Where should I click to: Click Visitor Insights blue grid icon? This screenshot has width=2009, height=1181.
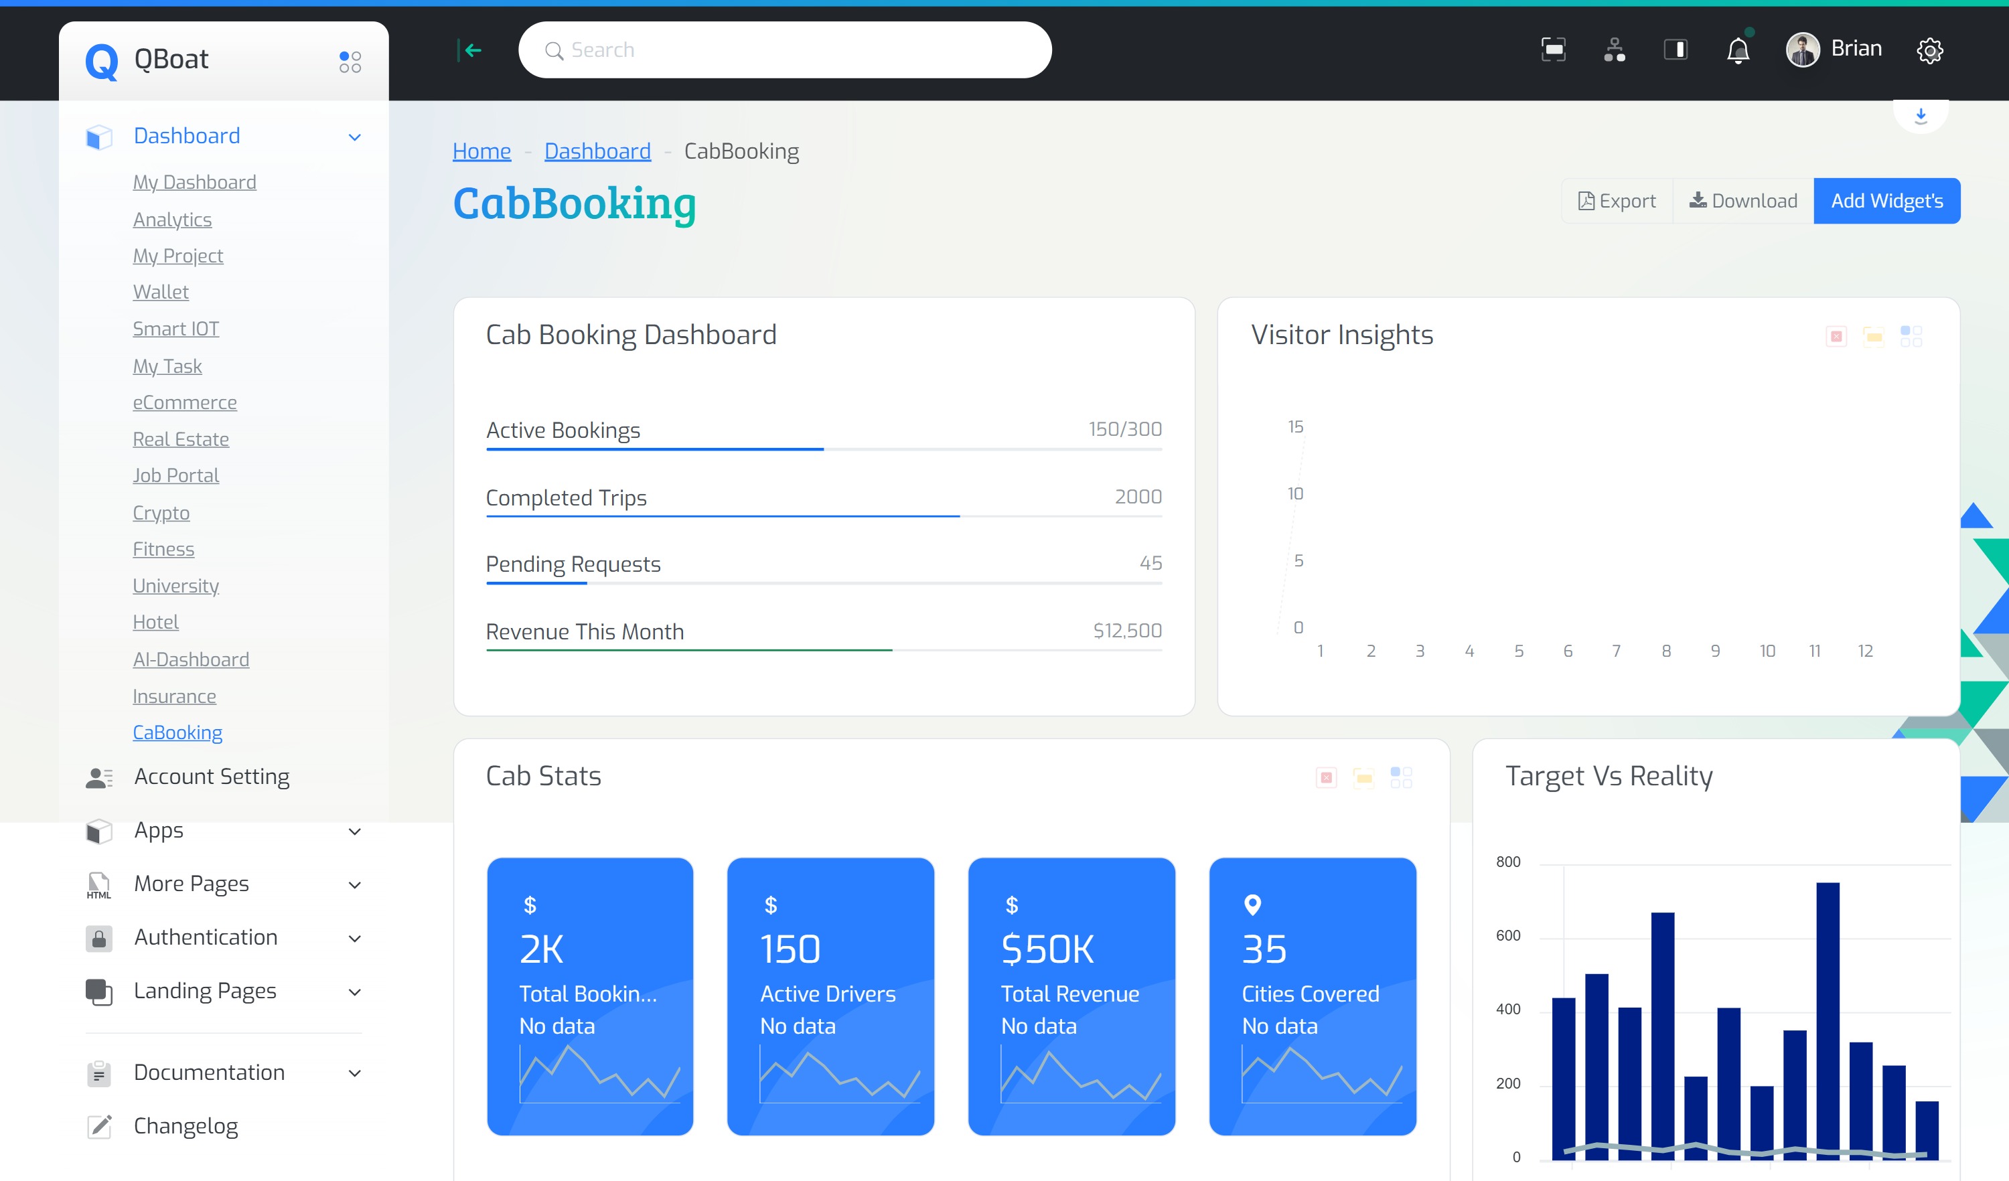pyautogui.click(x=1911, y=336)
